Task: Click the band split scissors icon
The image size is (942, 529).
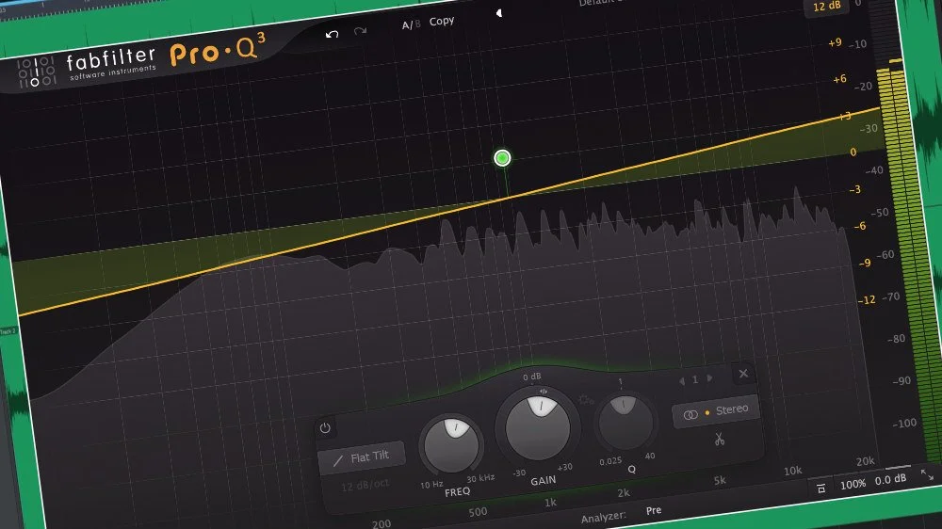Action: [x=719, y=439]
